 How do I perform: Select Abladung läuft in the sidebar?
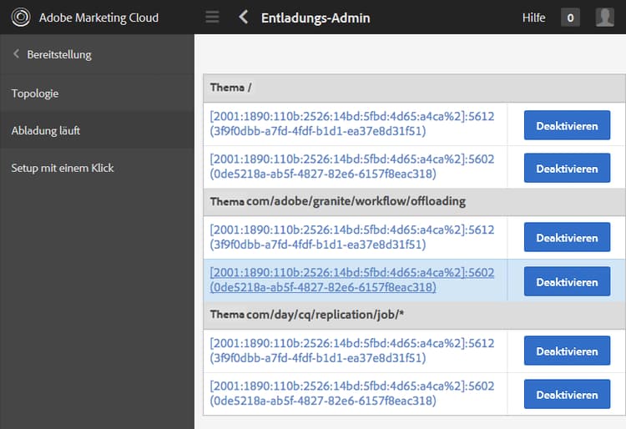coord(97,130)
